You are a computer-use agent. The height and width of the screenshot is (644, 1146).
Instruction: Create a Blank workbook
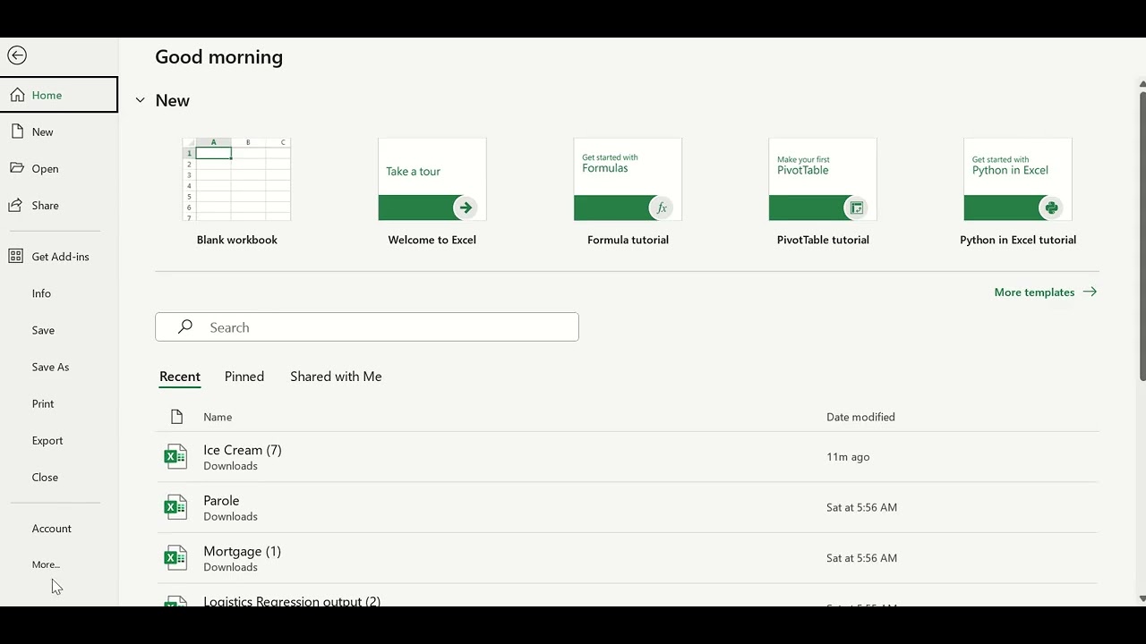coord(236,181)
